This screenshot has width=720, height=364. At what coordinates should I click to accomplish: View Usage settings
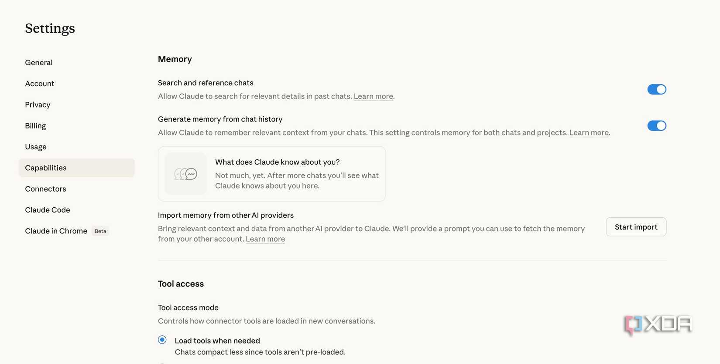point(35,146)
